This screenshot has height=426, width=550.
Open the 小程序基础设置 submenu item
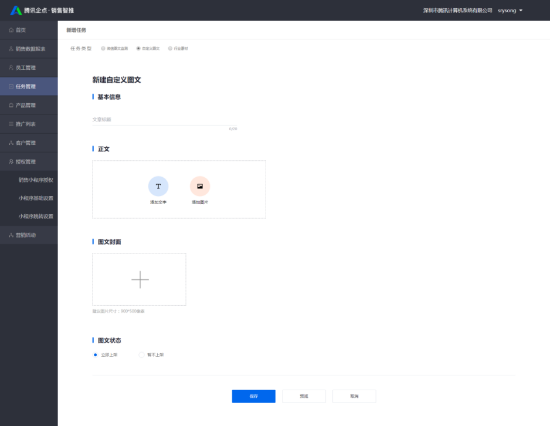(36, 198)
